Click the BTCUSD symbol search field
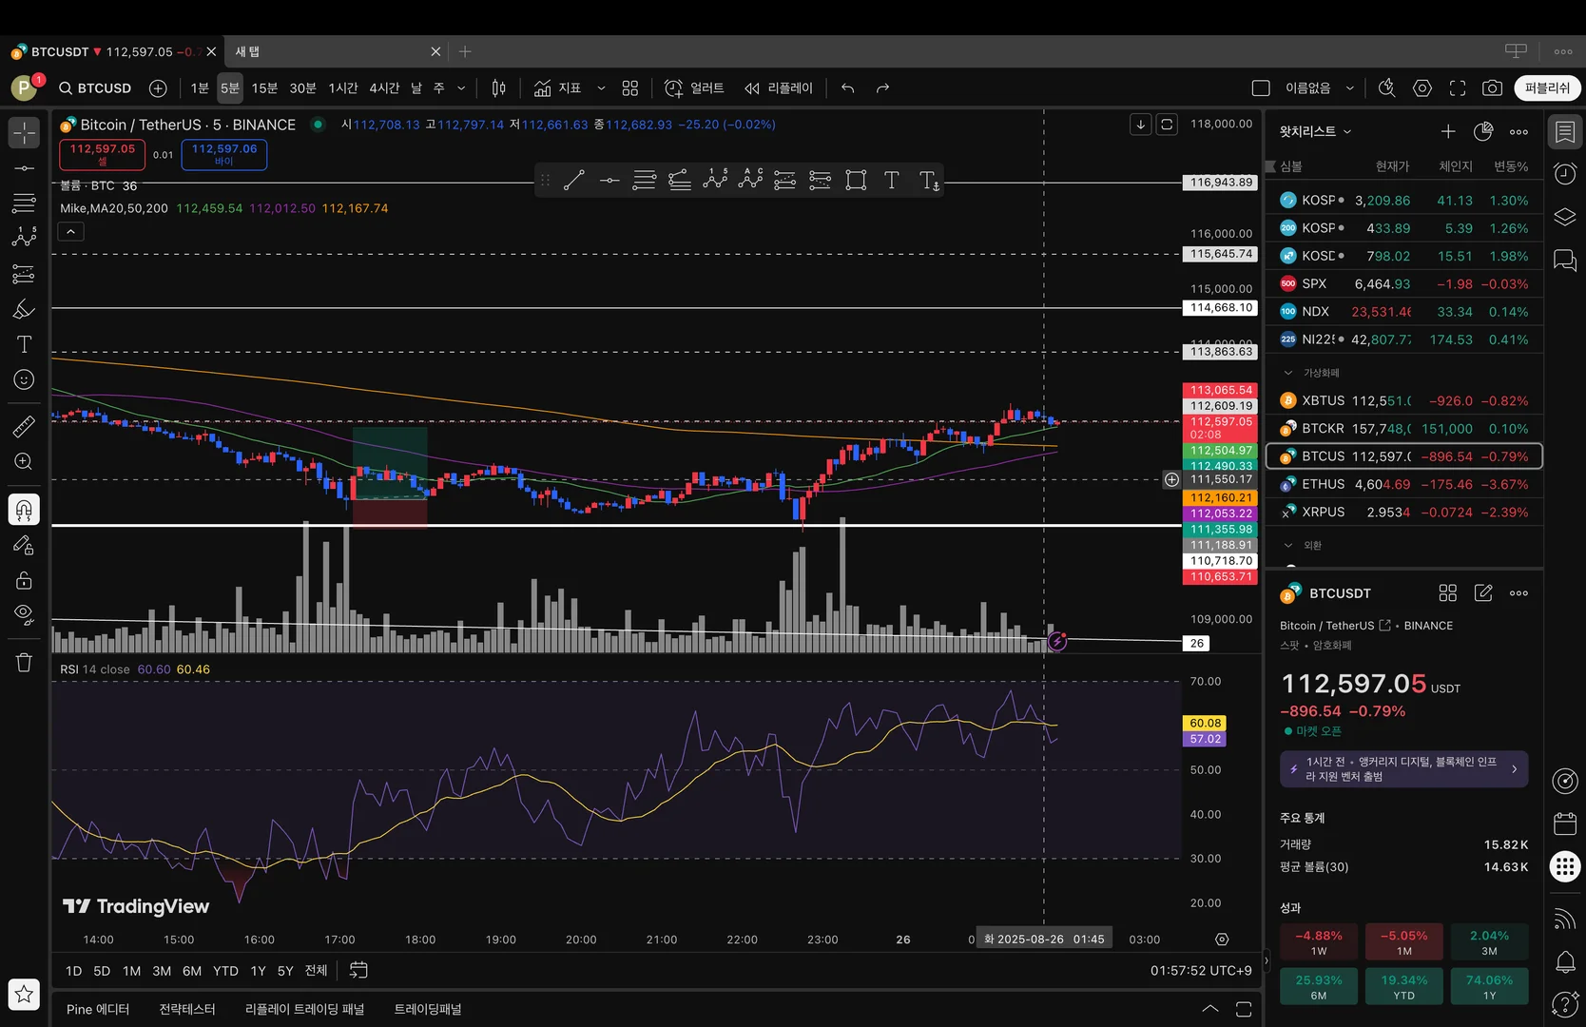This screenshot has height=1027, width=1586. (95, 88)
